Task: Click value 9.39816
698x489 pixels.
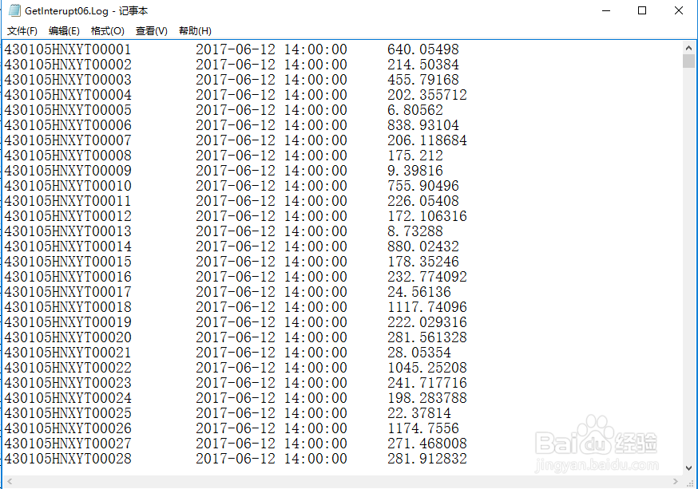Action: click(x=414, y=171)
